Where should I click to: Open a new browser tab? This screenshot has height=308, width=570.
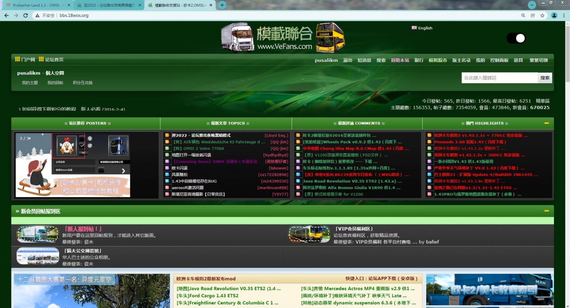click(222, 5)
